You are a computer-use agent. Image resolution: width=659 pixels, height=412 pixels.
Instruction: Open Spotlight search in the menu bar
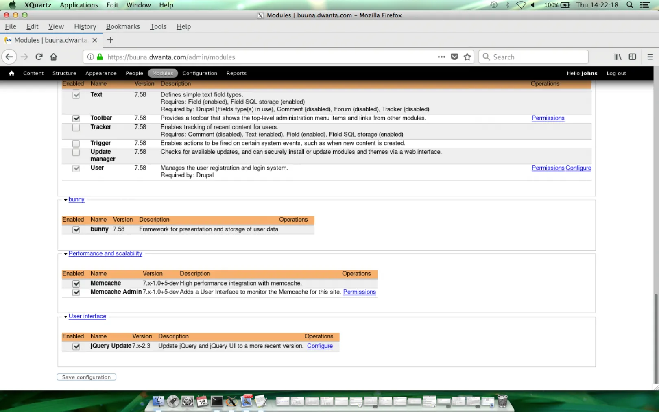[x=630, y=5]
